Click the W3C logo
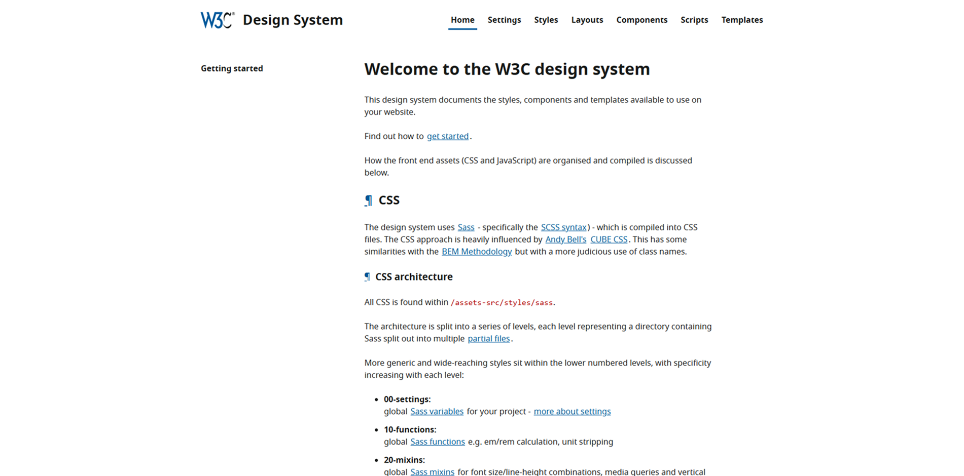The height and width of the screenshot is (476, 964). 218,20
